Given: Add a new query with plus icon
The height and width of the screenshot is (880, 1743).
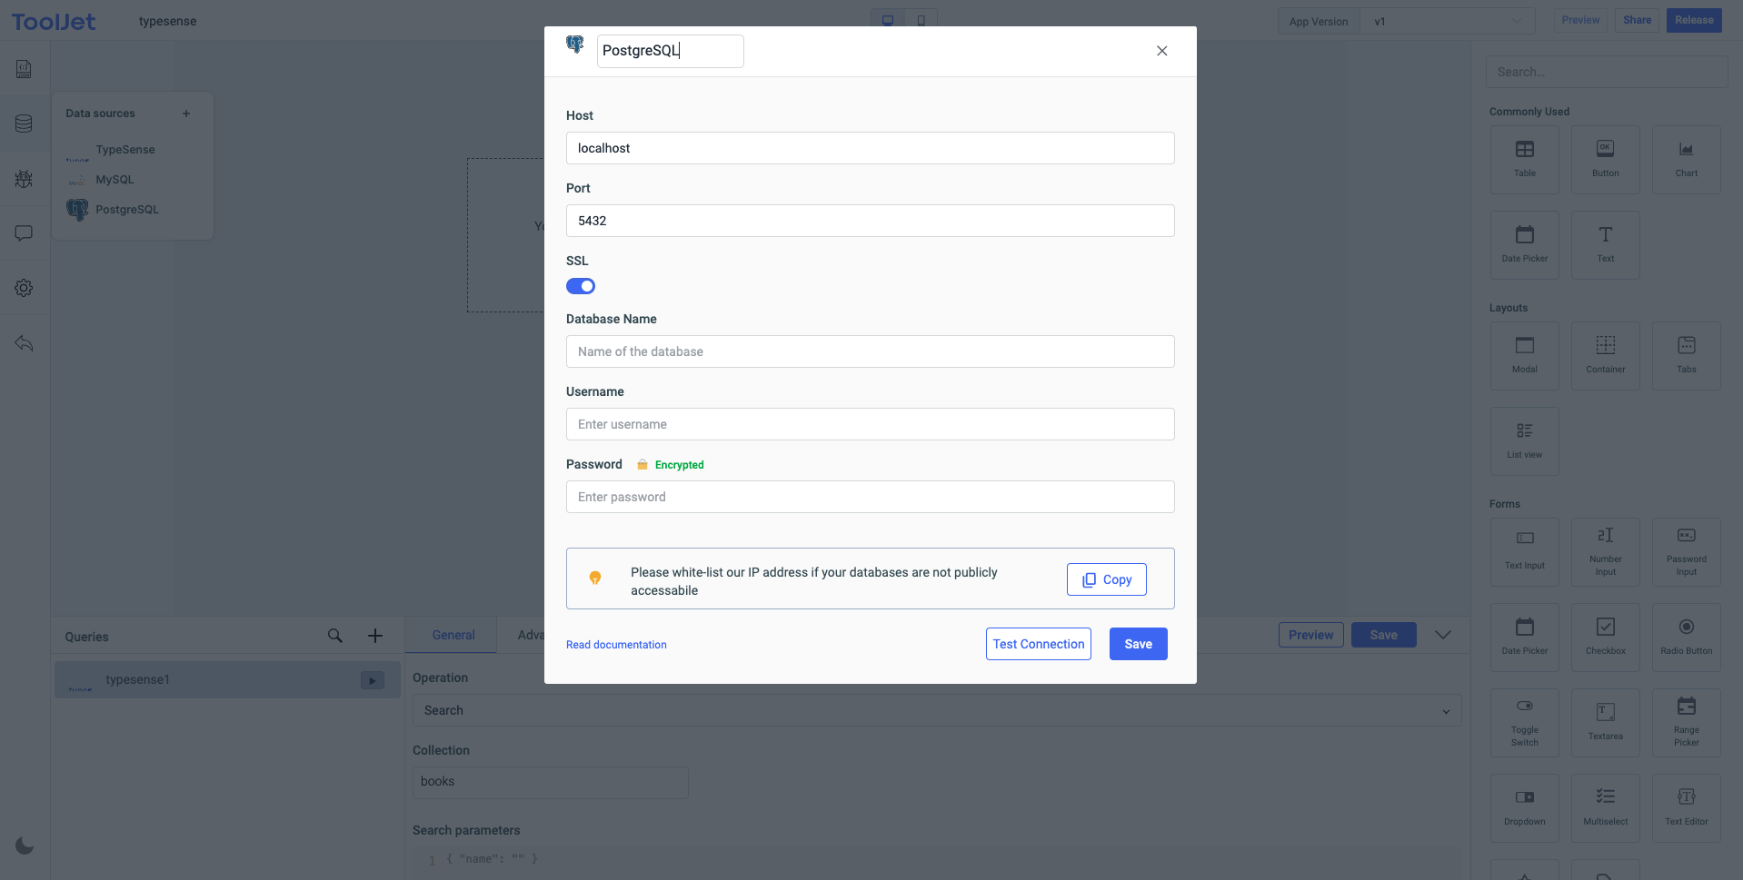Looking at the screenshot, I should pyautogui.click(x=375, y=636).
